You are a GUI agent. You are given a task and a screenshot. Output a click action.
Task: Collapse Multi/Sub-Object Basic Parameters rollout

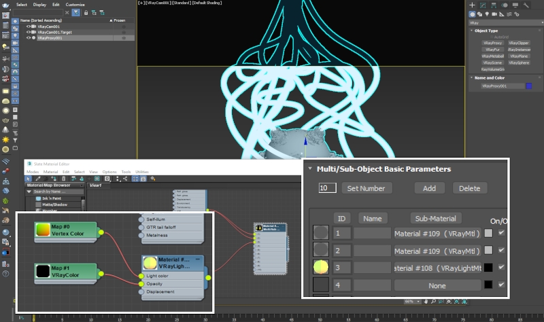(310, 168)
